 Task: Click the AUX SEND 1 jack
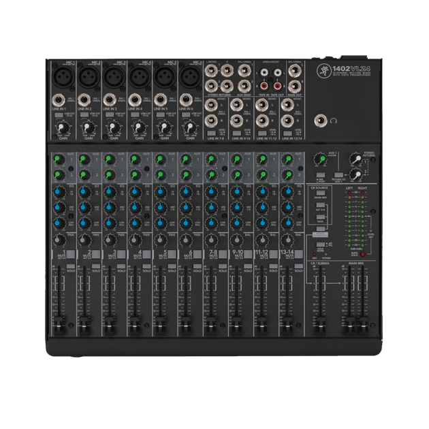tap(244, 71)
